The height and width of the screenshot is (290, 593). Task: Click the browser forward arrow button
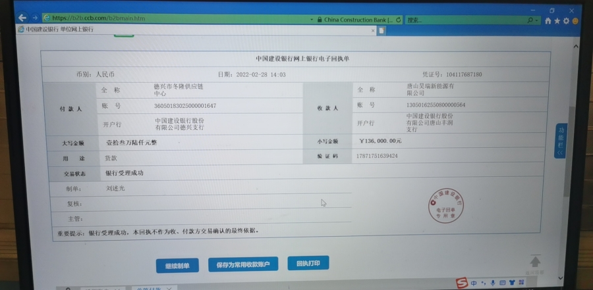coord(34,18)
